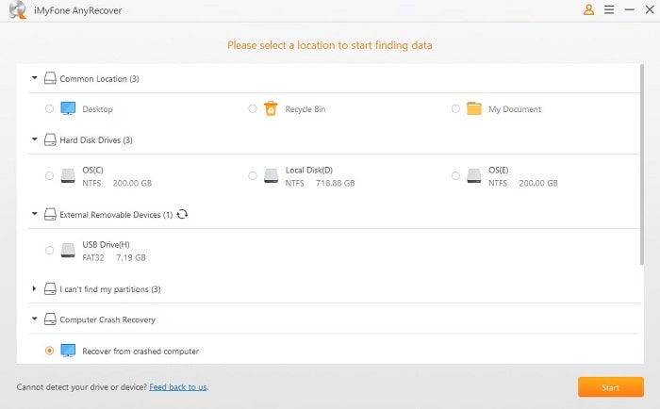Viewport: 660px width, 409px height.
Task: Click the OS(E) drive name
Action: (x=499, y=170)
